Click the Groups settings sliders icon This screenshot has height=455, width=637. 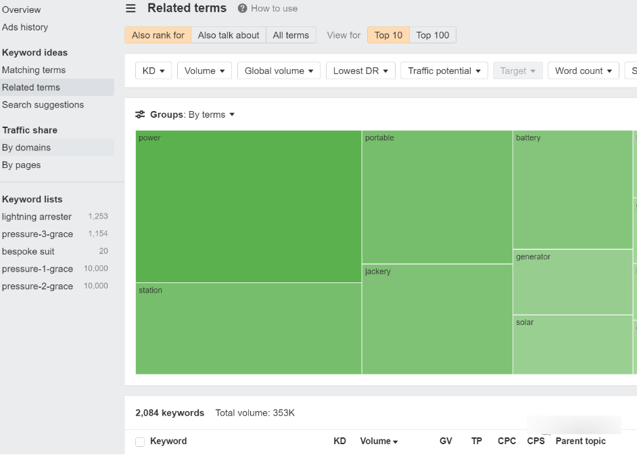[x=140, y=115]
